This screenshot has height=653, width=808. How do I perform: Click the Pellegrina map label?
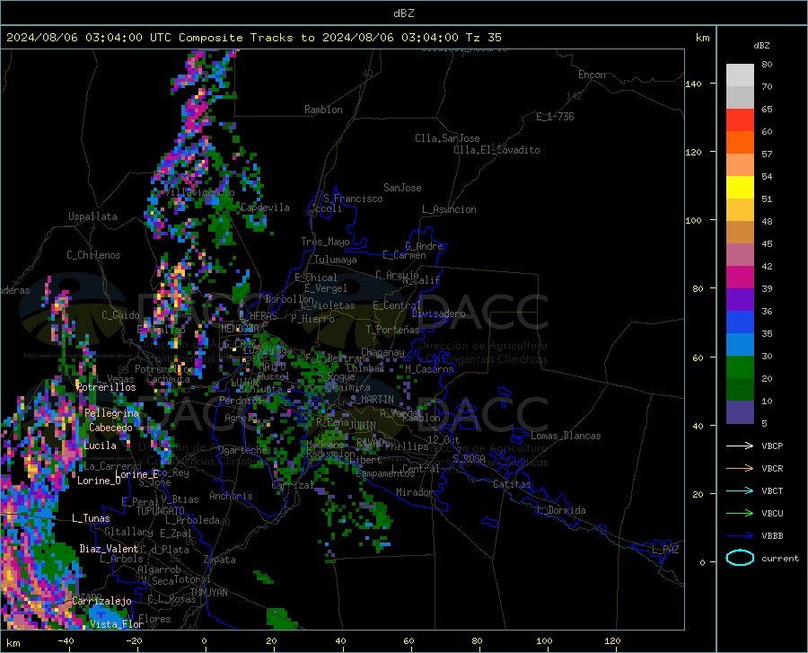(112, 413)
